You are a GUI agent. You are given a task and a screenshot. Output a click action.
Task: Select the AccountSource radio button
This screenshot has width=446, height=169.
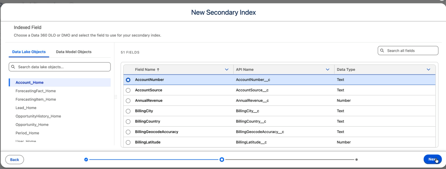click(x=128, y=90)
